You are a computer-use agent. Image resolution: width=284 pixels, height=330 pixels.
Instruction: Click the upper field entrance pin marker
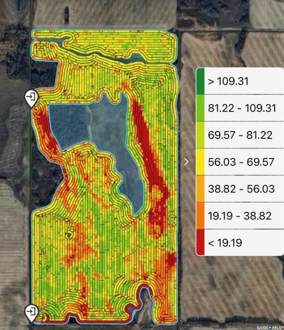tap(32, 98)
